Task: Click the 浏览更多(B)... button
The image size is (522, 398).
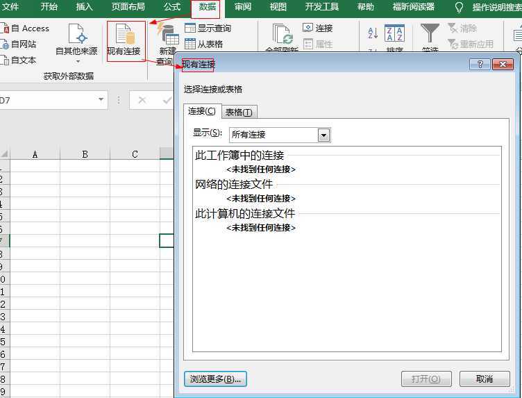Action: pyautogui.click(x=215, y=379)
